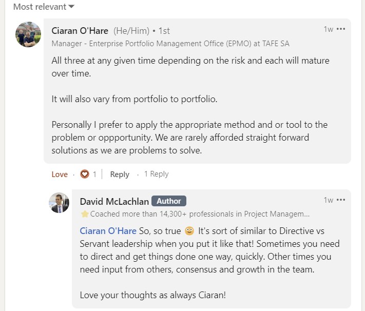The width and height of the screenshot is (365, 311).
Task: Open David McLachlan's profile name link
Action: coord(114,201)
